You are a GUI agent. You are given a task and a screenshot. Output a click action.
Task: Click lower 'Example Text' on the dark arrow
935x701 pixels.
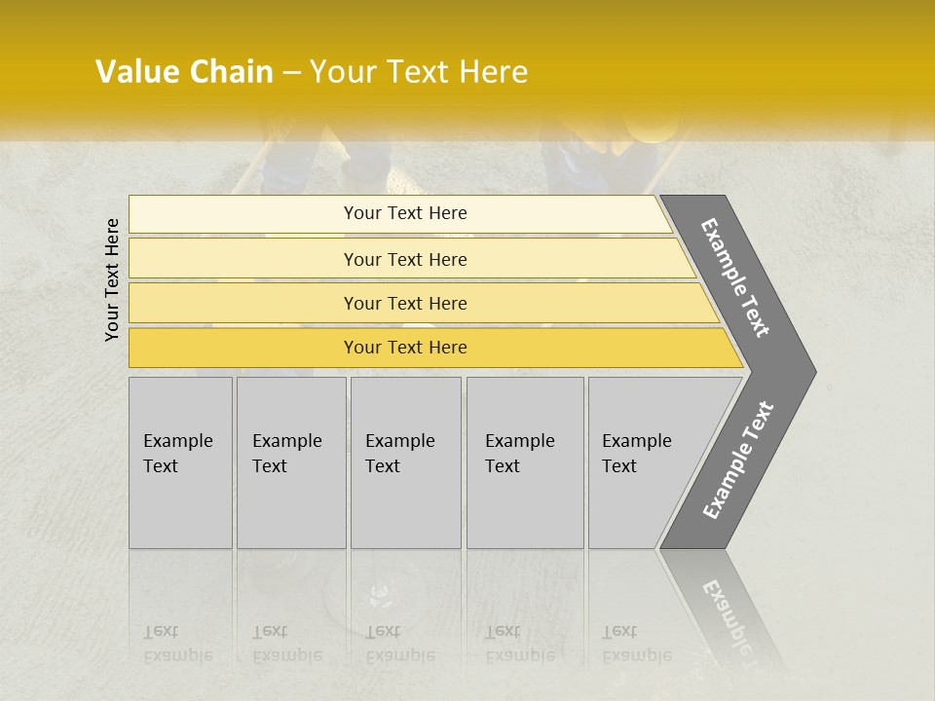[x=737, y=461]
